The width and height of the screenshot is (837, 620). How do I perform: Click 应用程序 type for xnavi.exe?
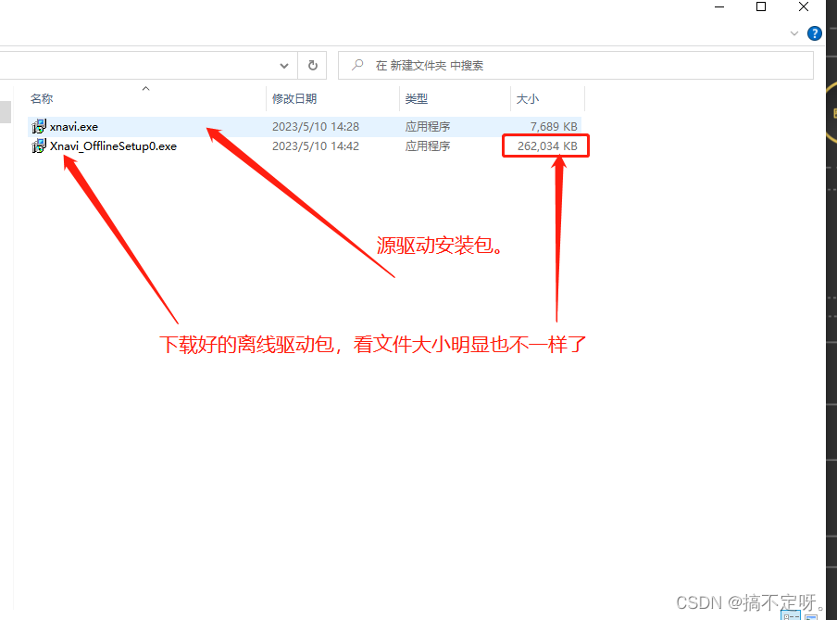pos(427,127)
